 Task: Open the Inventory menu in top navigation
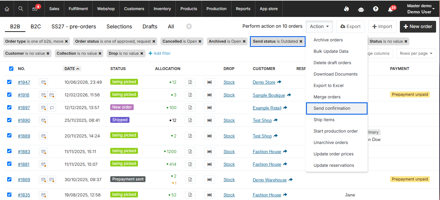(162, 9)
